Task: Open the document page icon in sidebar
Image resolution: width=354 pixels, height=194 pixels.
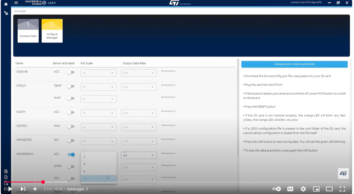Action: click(6, 177)
